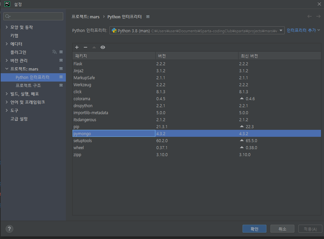Select the Flask package row

(197, 64)
